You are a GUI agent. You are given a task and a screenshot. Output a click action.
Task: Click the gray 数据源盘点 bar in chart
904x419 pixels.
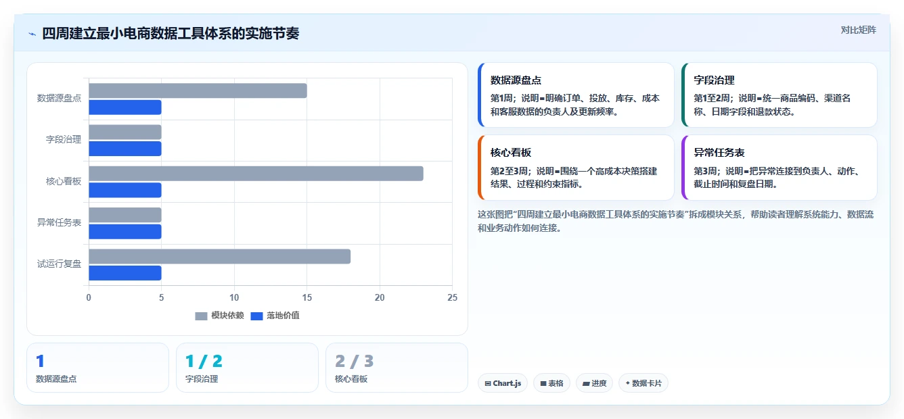(198, 91)
